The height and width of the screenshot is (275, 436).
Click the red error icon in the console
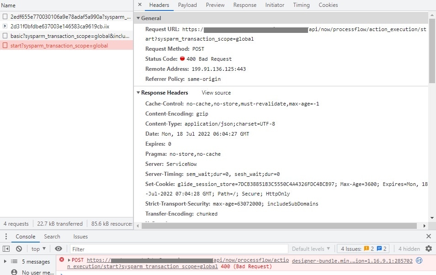[62, 259]
